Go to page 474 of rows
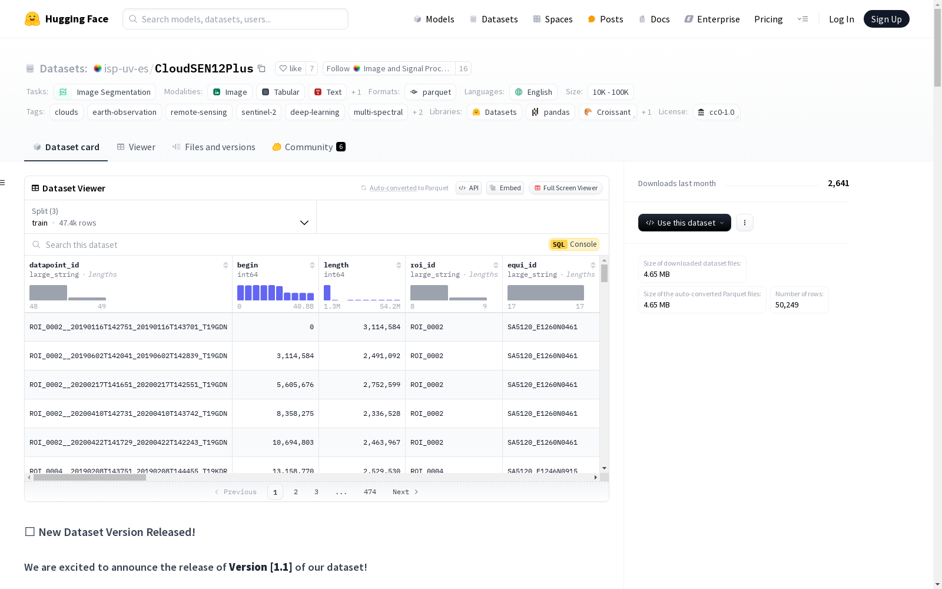 (370, 492)
